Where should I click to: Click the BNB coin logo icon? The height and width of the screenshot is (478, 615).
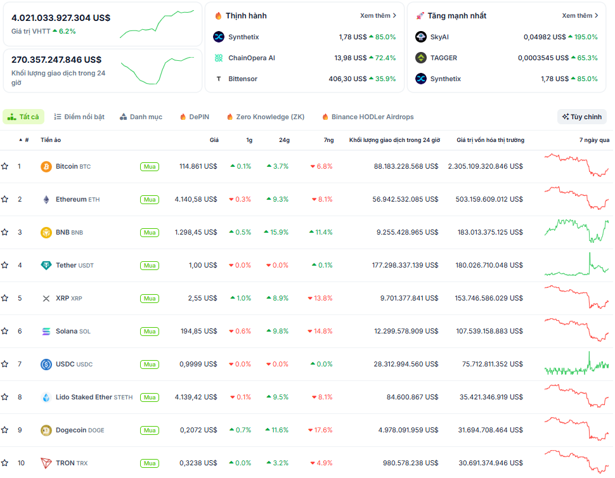(46, 233)
